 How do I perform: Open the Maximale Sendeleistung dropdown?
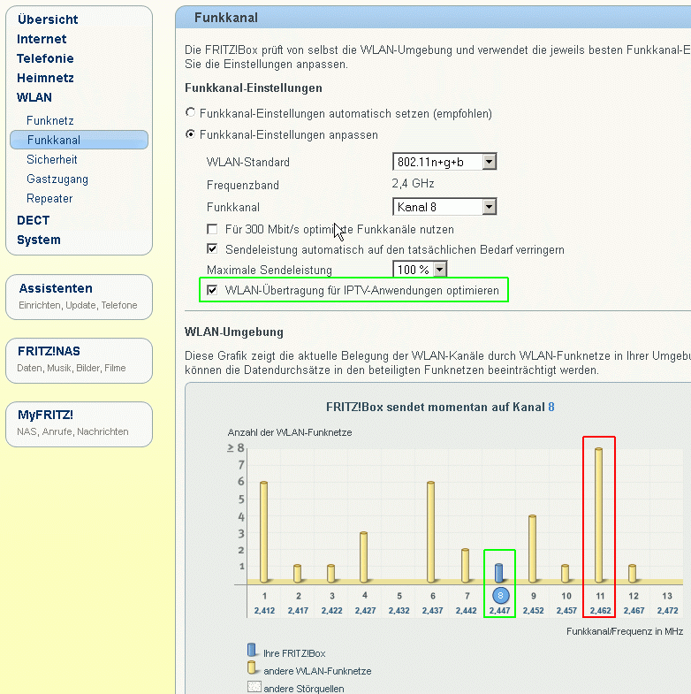tap(420, 269)
